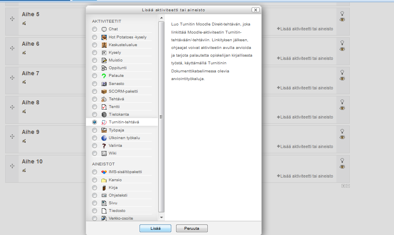Click the edit pencil icon under Aihe 6
This screenshot has width=394, height=235.
click(x=24, y=53)
